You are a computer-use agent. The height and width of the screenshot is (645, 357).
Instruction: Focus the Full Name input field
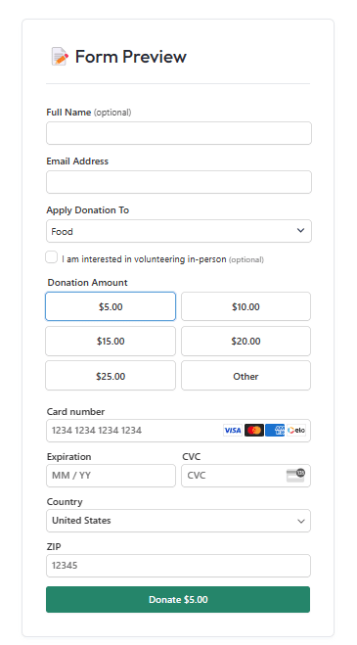179,133
